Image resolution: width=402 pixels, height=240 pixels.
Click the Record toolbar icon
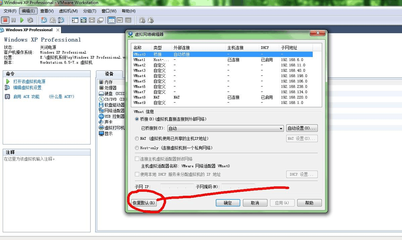(142, 20)
